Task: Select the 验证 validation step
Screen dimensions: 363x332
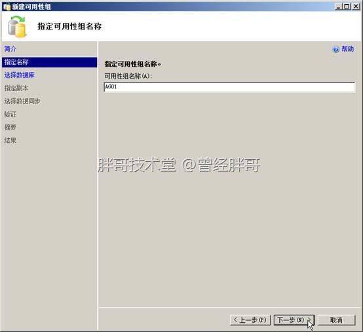Action: [10, 115]
